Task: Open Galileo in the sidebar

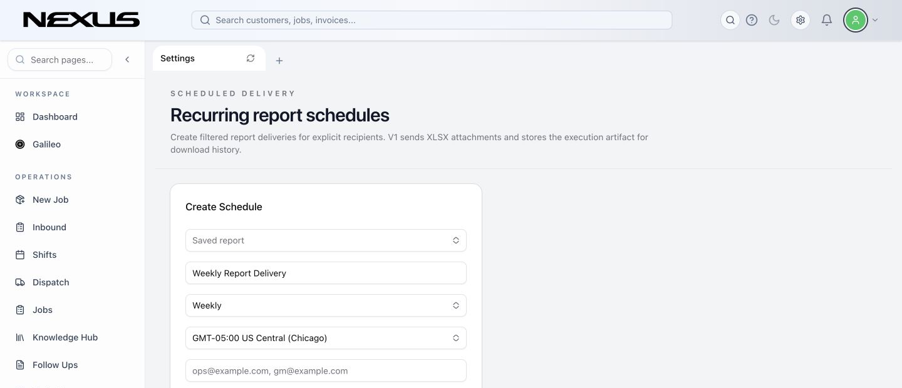Action: (x=46, y=145)
